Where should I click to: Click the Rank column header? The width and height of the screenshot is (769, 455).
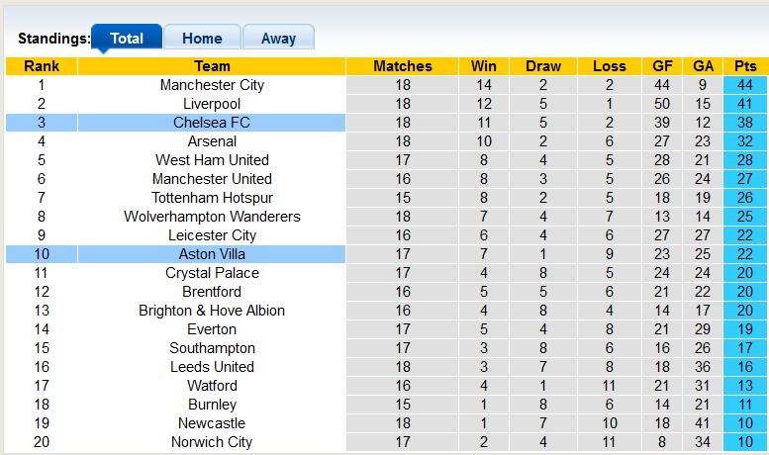tap(42, 66)
